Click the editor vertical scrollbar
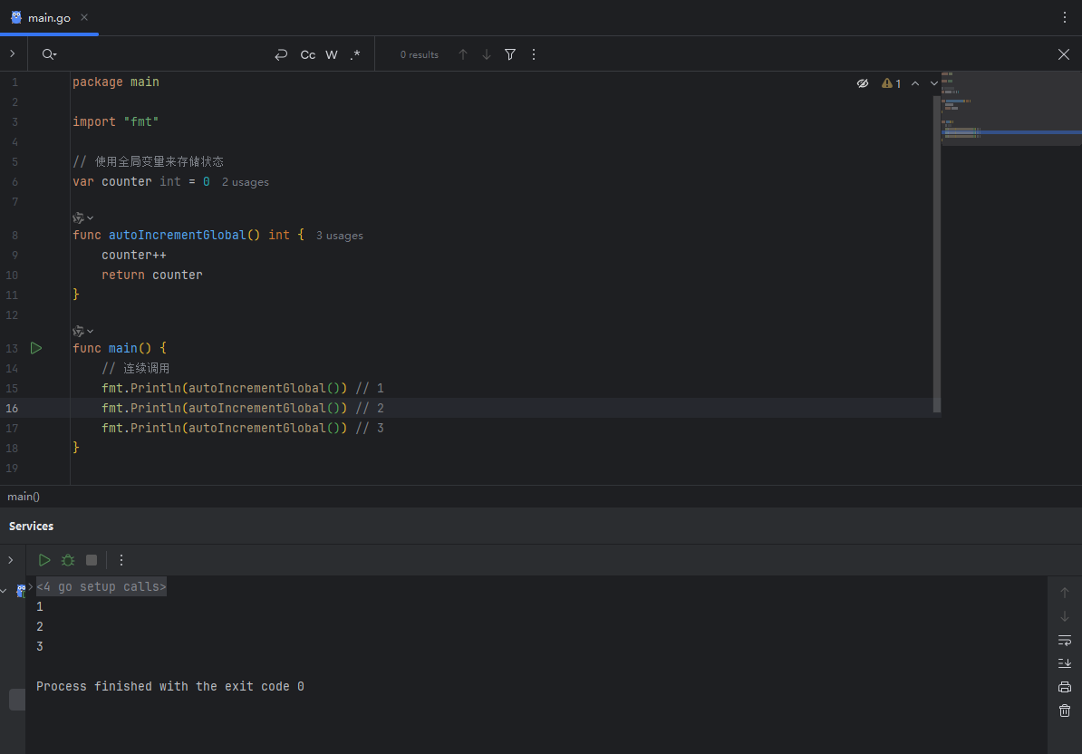This screenshot has width=1082, height=754. (936, 254)
